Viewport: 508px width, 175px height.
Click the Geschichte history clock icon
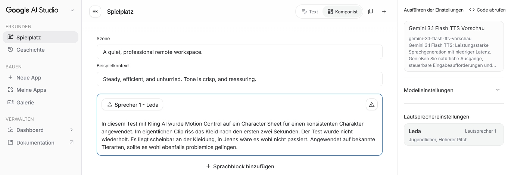coord(10,49)
